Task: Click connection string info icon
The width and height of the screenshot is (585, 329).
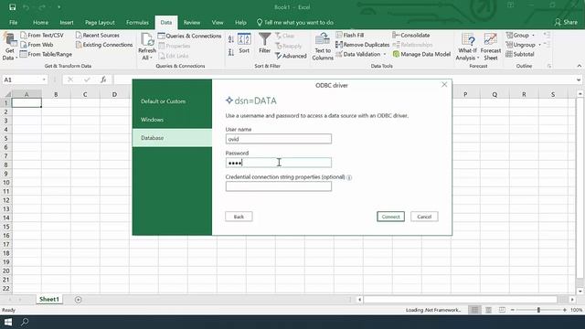Action: pos(349,177)
